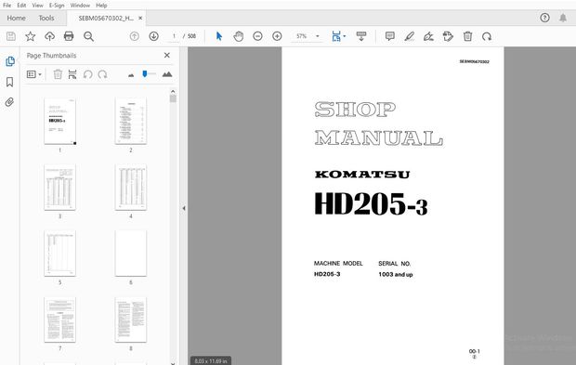Show Page Thumbnails sidebar icon
Viewport: 576px width, 365px height.
pos(10,61)
